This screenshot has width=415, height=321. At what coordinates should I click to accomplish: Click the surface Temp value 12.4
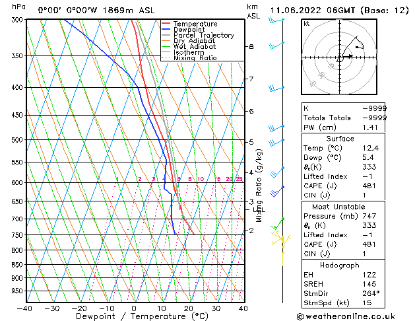coord(371,148)
